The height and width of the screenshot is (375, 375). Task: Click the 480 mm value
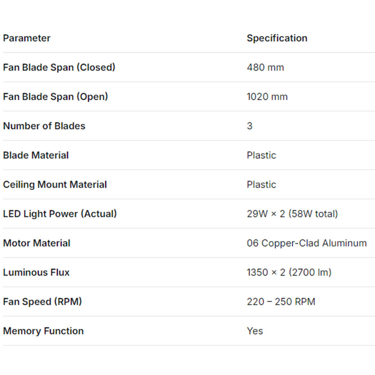(x=265, y=68)
